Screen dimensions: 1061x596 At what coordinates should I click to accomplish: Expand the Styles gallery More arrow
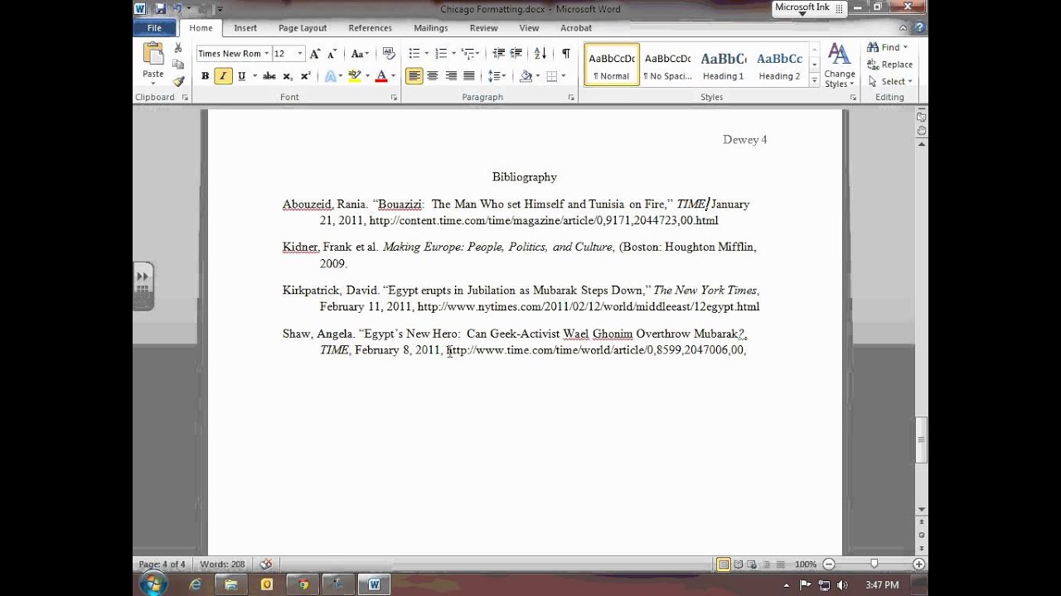(815, 81)
